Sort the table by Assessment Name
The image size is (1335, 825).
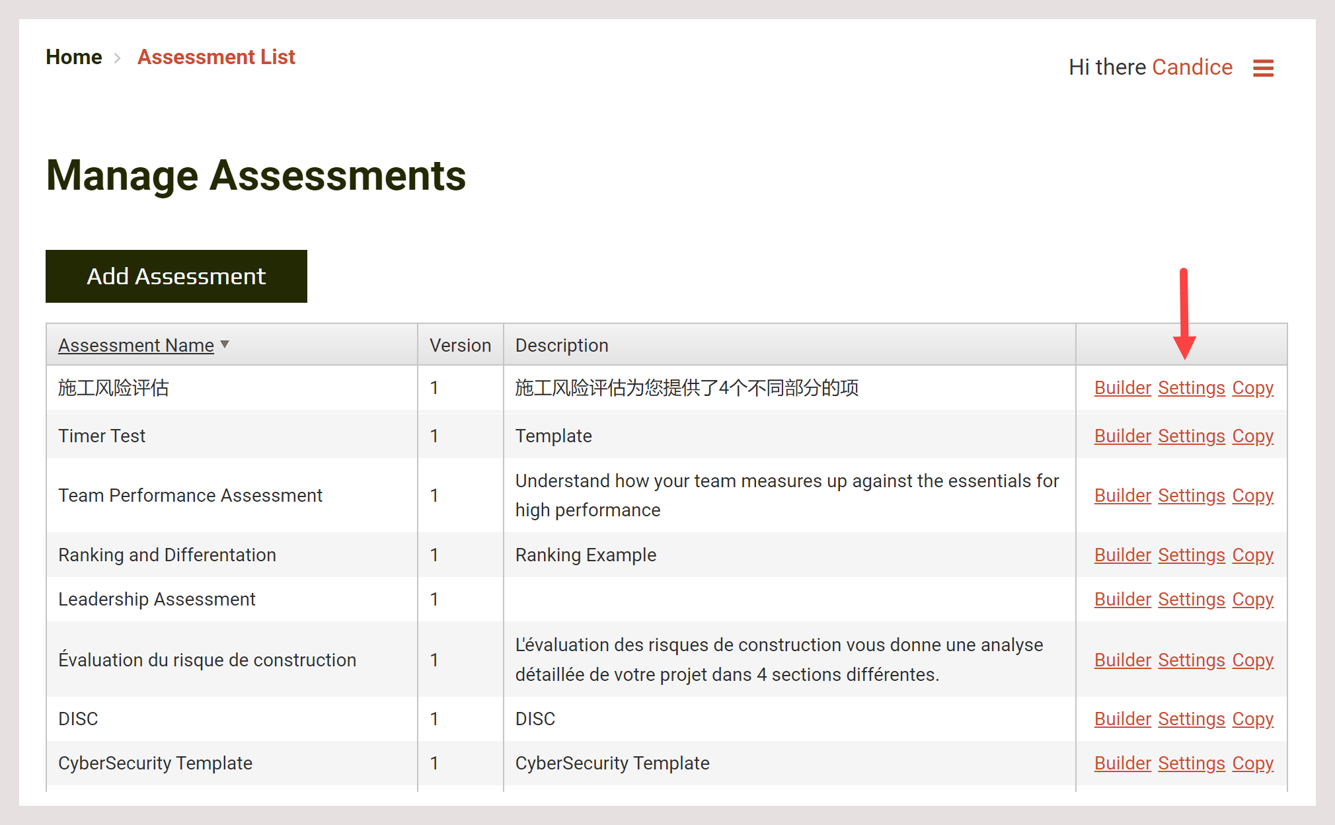[x=136, y=344]
